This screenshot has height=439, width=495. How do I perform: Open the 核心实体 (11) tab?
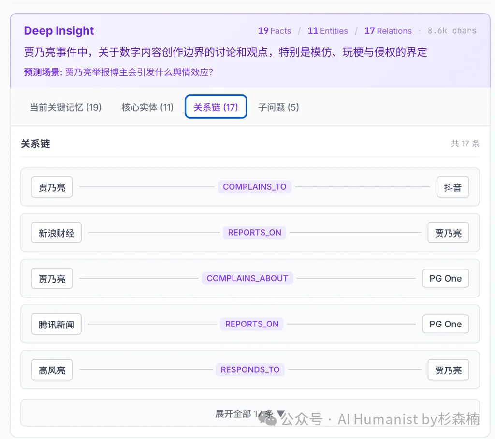coord(147,107)
